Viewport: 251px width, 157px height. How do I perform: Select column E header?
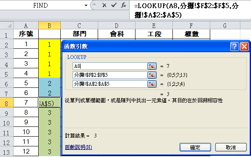coord(154,25)
